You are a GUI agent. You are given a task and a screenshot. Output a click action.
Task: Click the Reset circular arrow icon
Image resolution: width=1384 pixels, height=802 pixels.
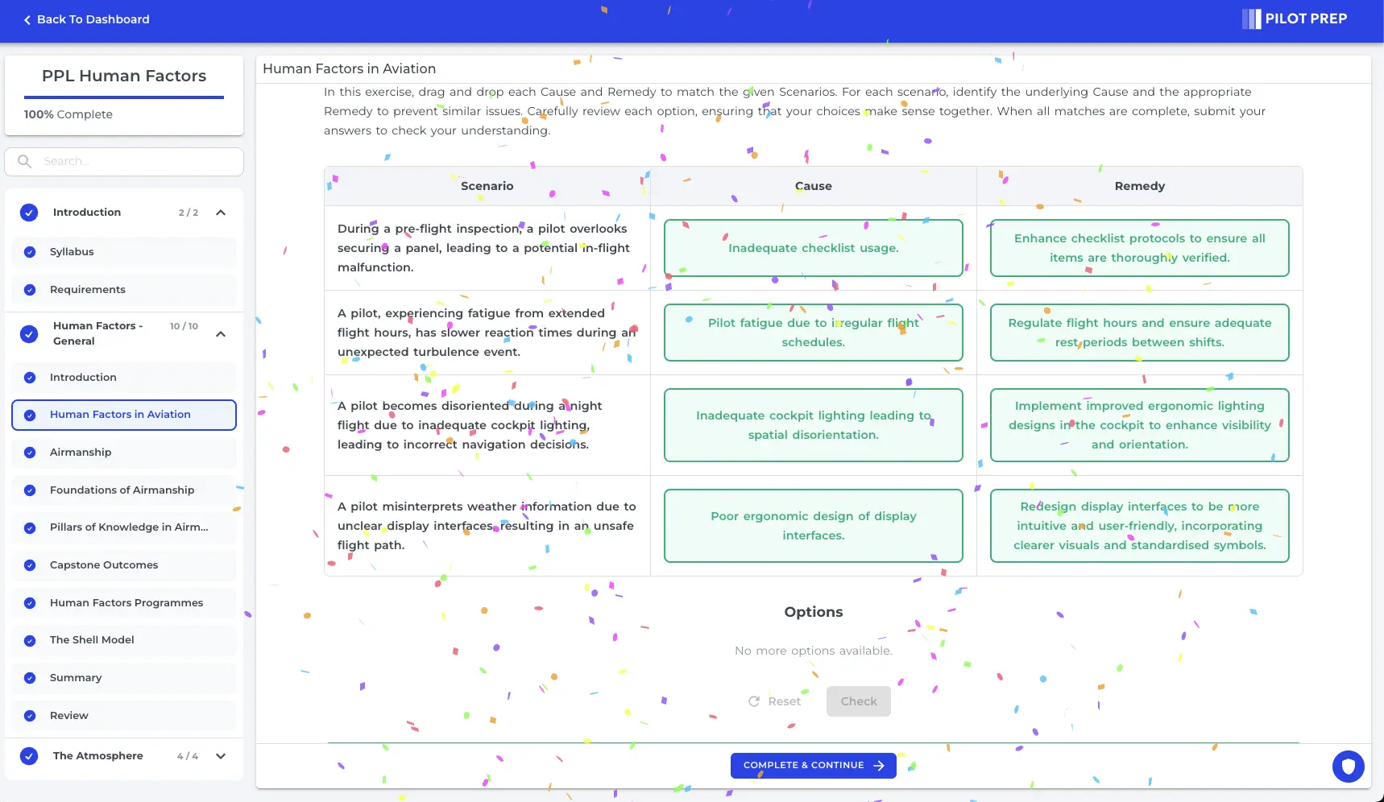(x=754, y=701)
